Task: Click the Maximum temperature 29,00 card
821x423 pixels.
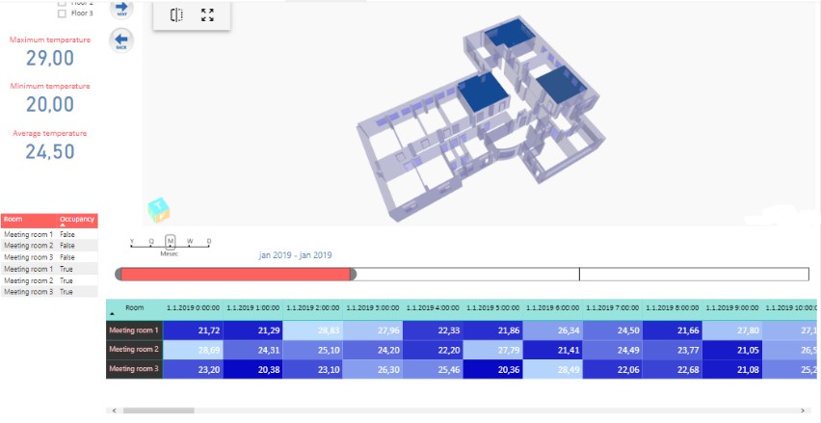Action: [50, 51]
